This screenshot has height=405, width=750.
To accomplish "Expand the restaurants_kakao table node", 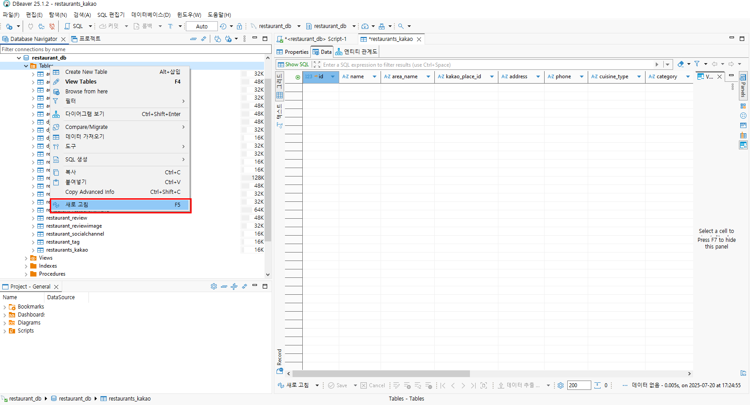I will [33, 250].
